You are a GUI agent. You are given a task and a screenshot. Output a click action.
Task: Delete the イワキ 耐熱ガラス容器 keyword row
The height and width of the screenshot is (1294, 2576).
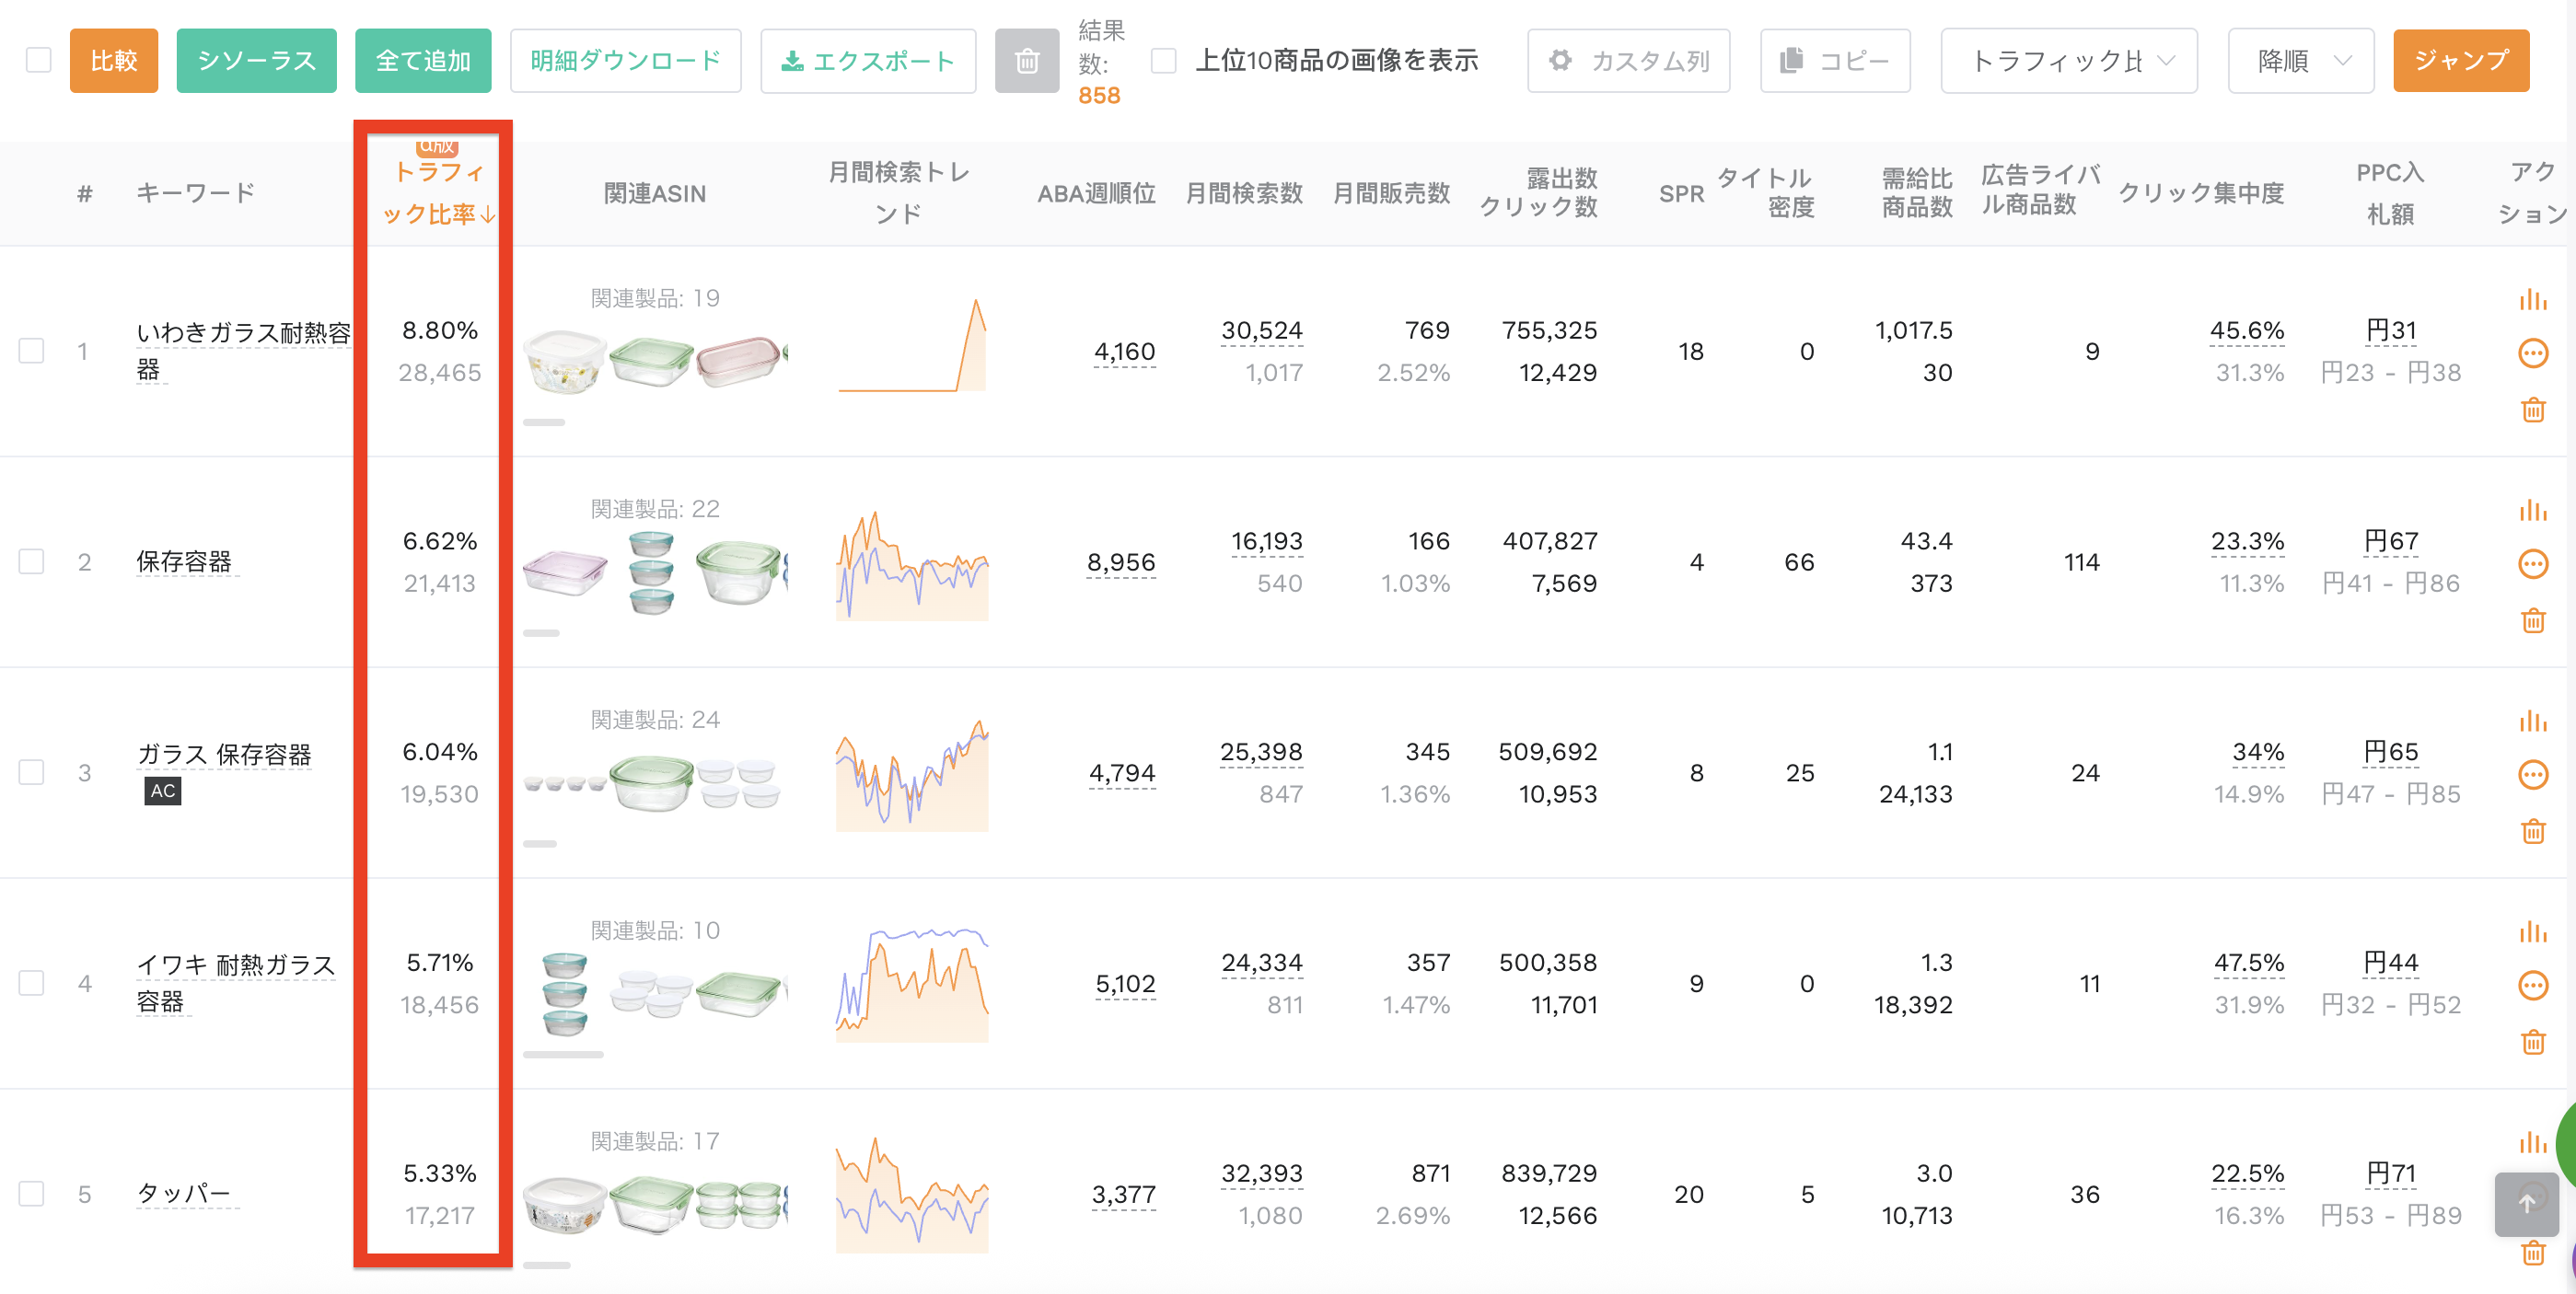coord(2532,1042)
